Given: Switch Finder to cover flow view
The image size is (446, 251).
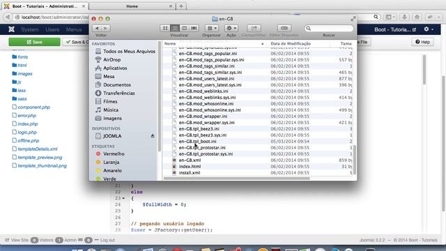Looking at the screenshot, I should point(194,28).
